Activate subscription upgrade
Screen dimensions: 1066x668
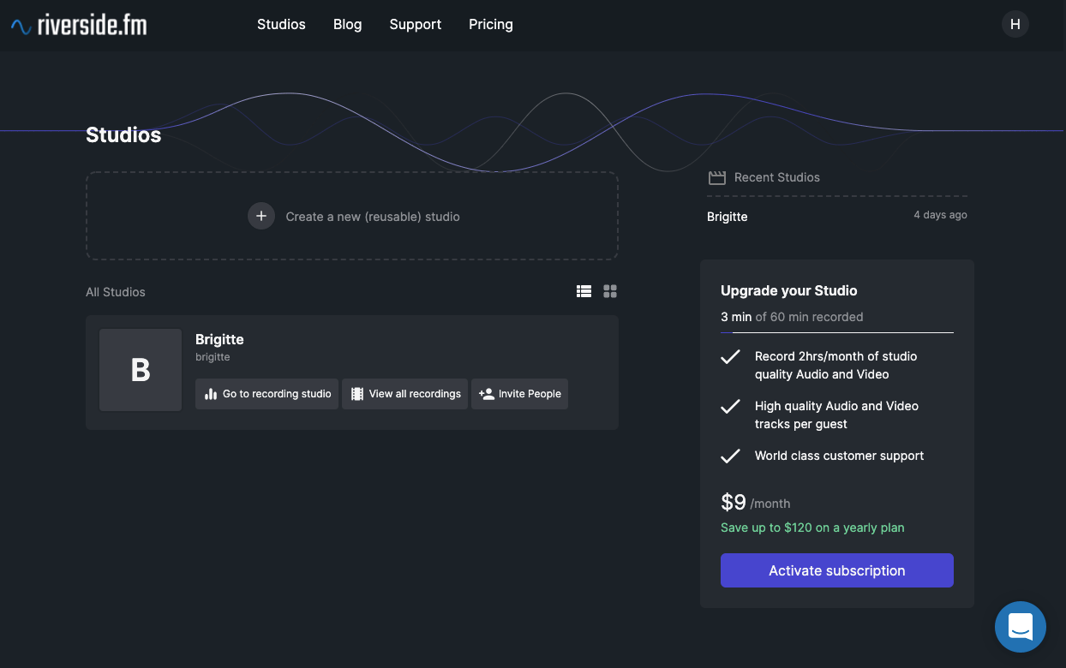click(836, 570)
